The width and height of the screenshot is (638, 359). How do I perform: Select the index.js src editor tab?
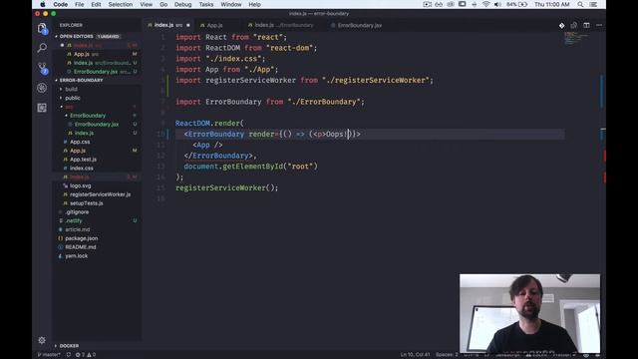coord(168,25)
